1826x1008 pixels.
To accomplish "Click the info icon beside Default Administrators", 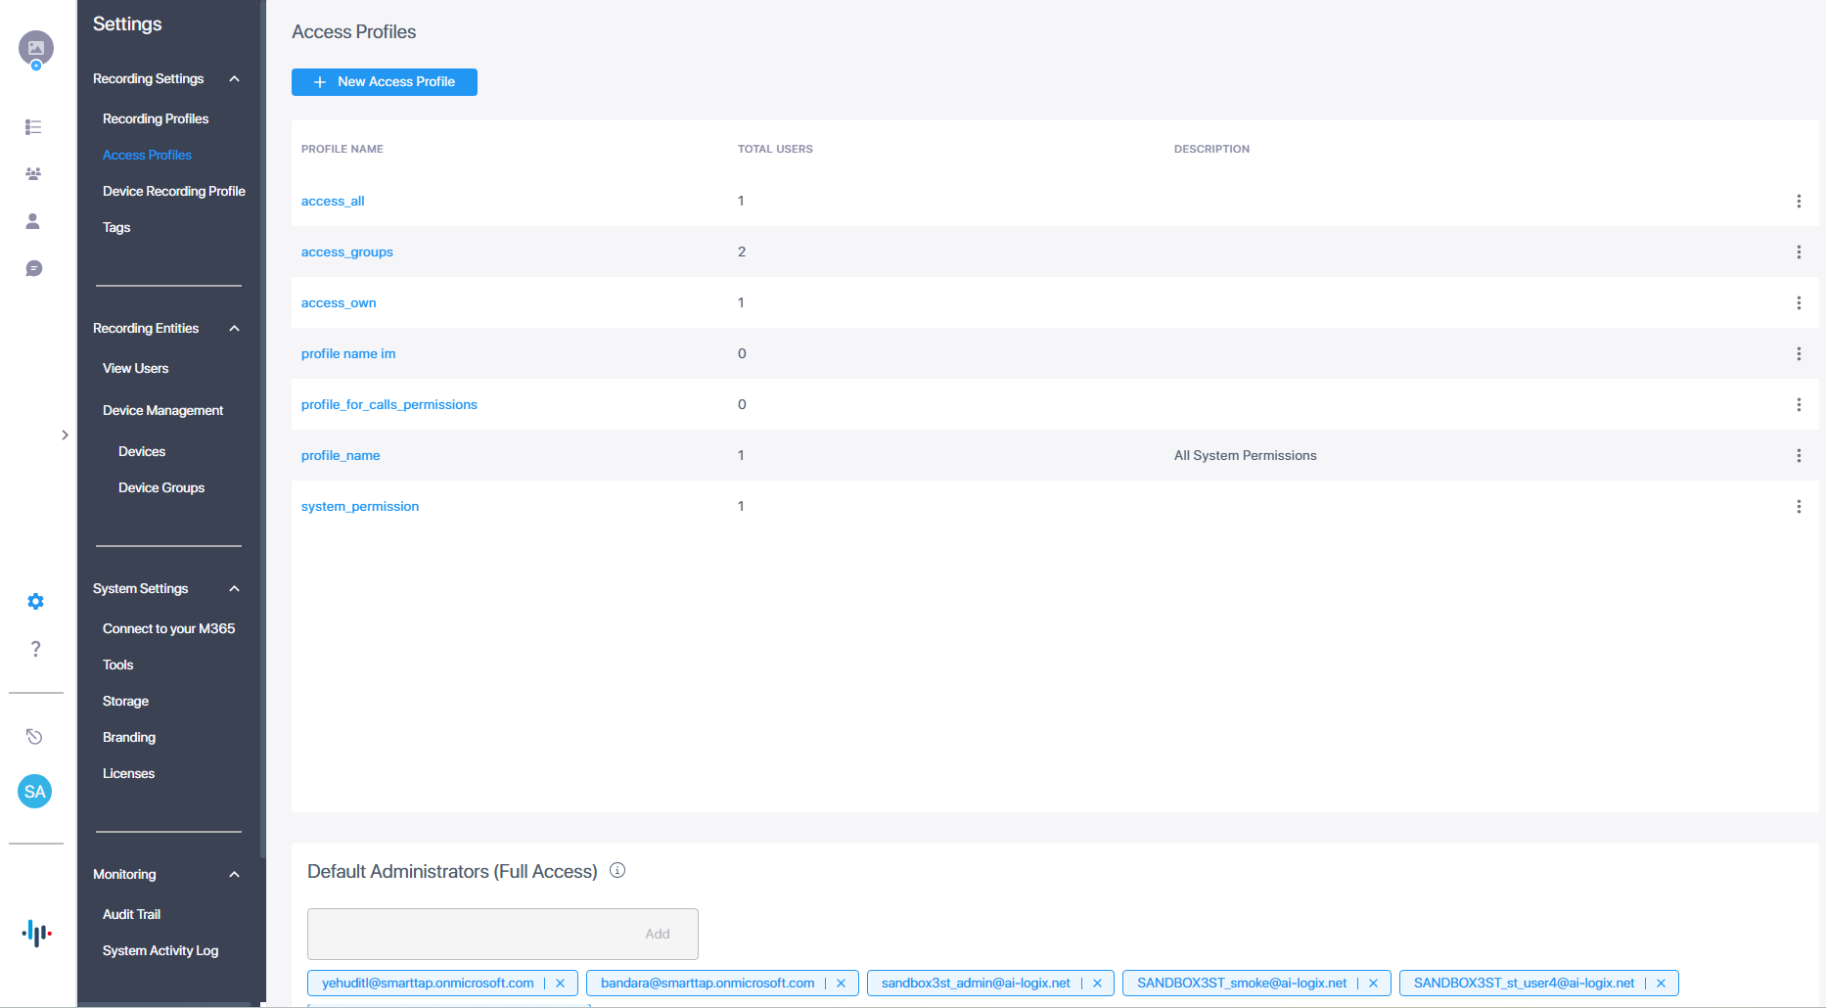I will 617,870.
